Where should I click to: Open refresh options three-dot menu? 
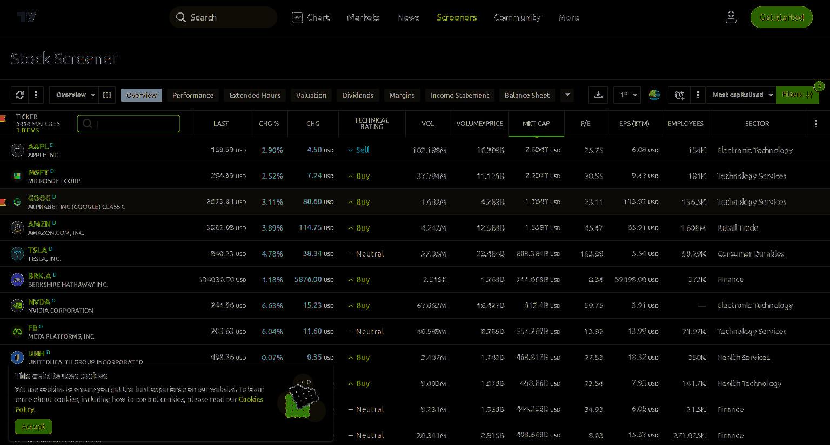tap(36, 95)
